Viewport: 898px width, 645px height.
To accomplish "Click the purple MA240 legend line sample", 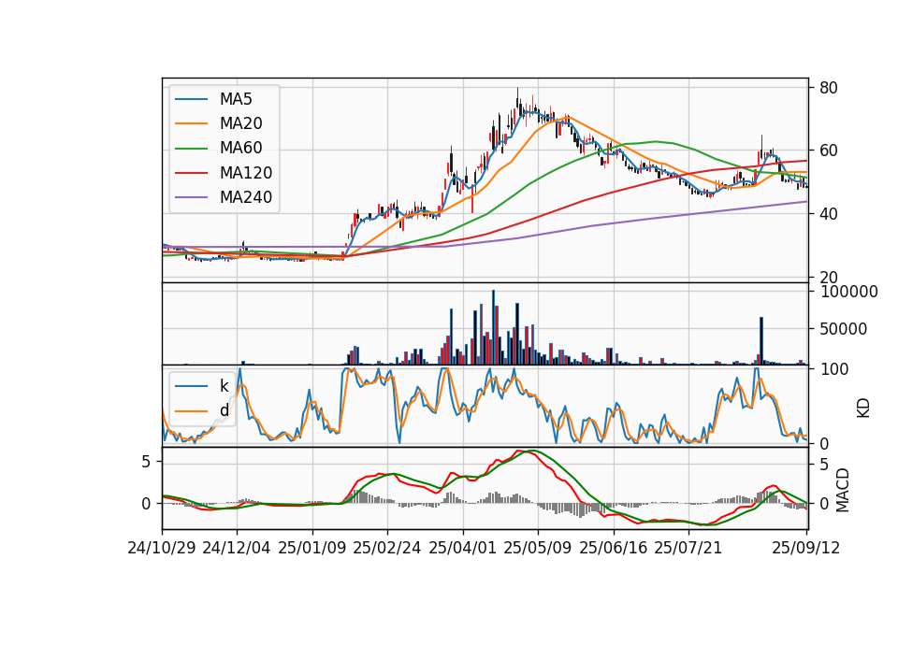I will pos(191,197).
